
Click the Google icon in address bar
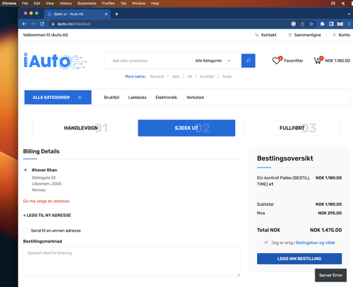click(x=294, y=24)
